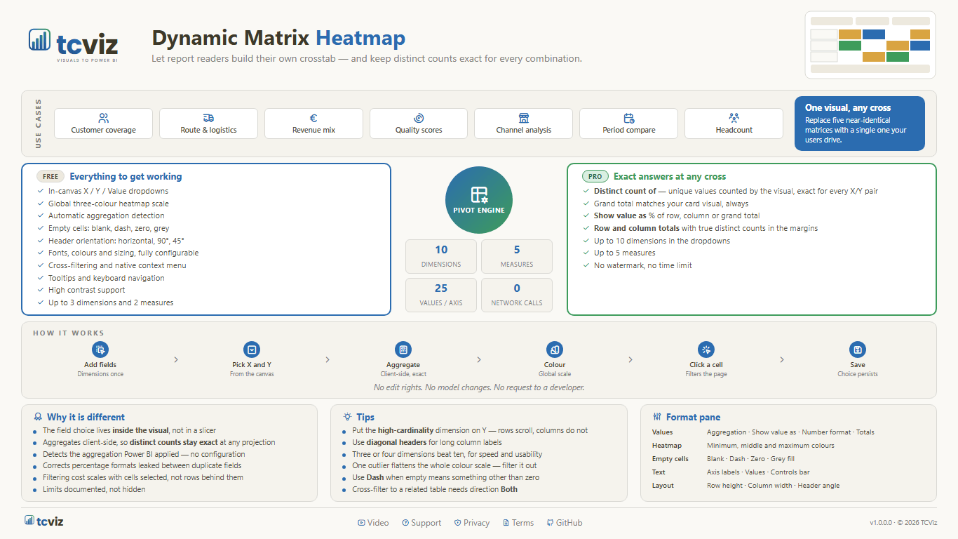Click the tcviz logo in the header

(74, 45)
